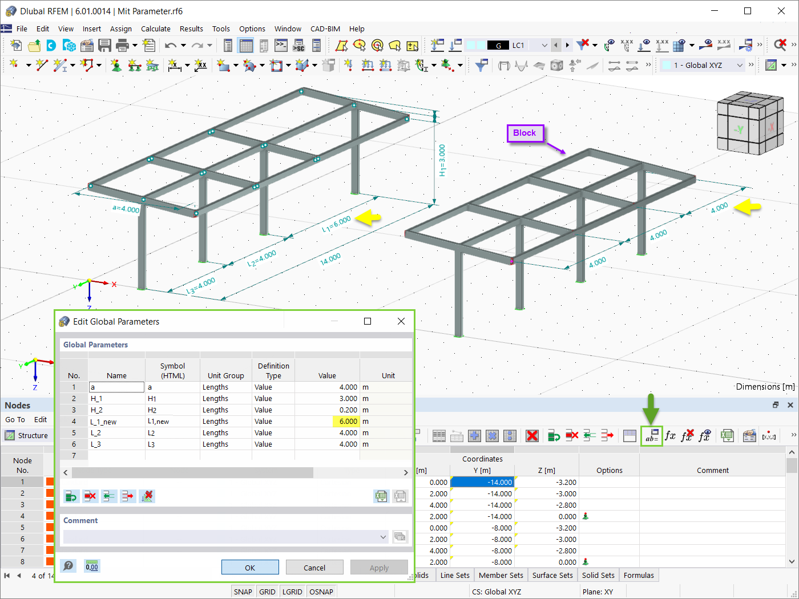Delete rows using the red X table icon
This screenshot has height=599, width=799.
(x=531, y=435)
